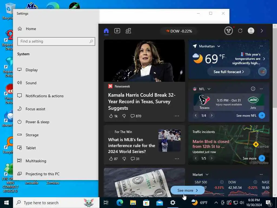Open more options on Newsweek article
Screen dimensions: 277x208
click(177, 116)
